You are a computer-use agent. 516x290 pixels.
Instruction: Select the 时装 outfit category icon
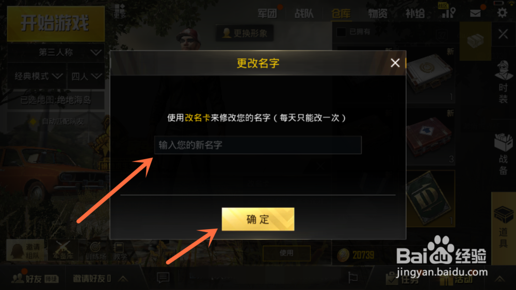(503, 82)
